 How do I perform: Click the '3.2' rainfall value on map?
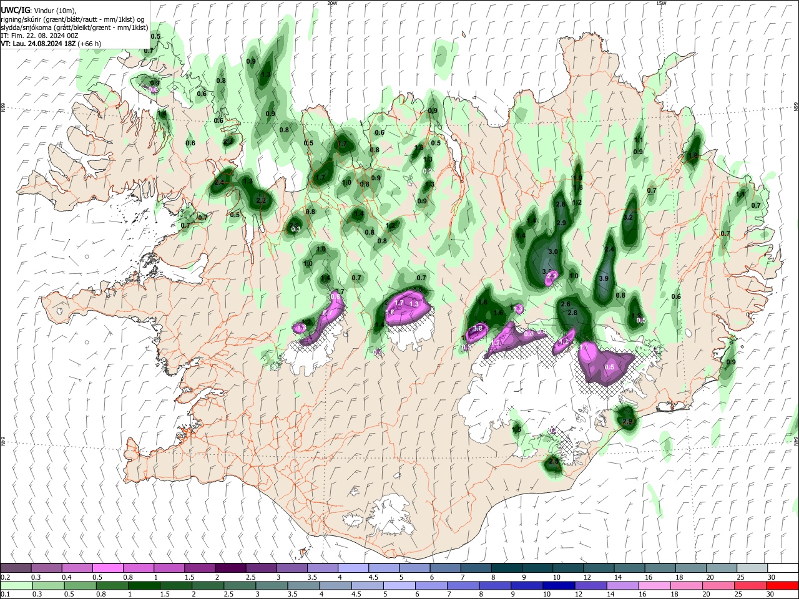click(629, 217)
